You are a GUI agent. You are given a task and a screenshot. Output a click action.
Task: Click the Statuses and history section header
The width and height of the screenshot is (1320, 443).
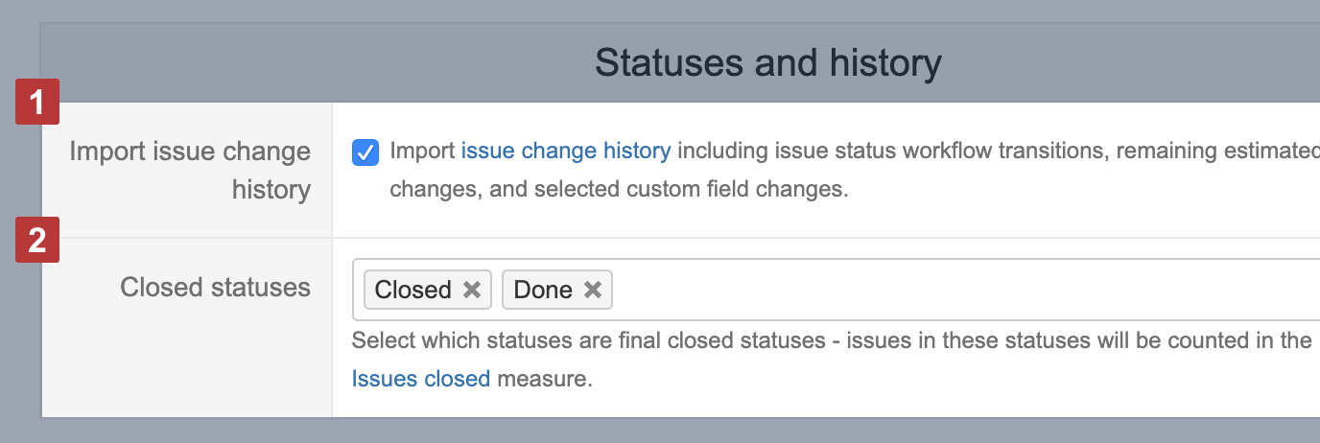point(767,63)
